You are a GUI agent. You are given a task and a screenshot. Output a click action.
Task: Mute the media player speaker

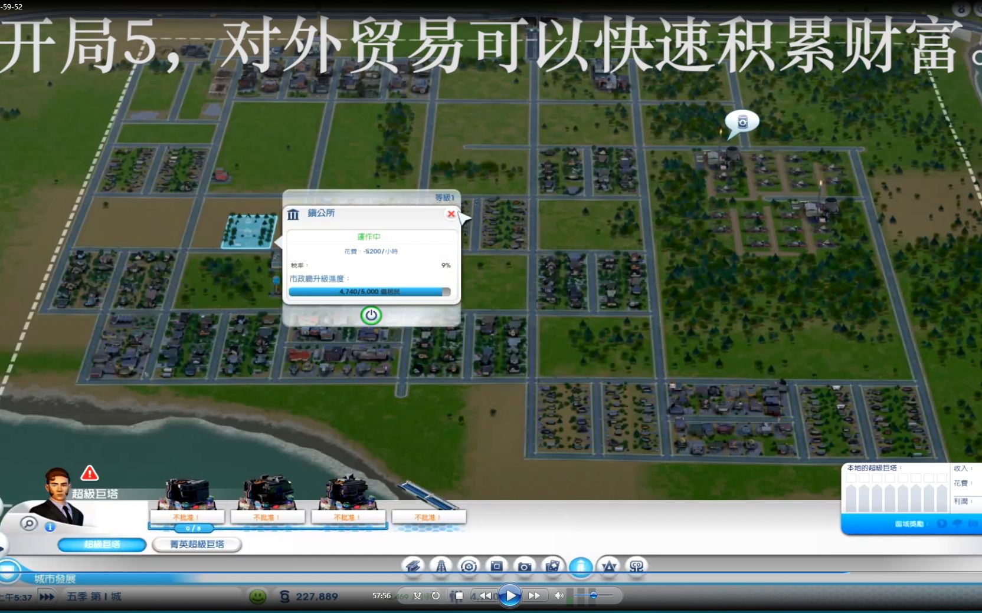[559, 595]
